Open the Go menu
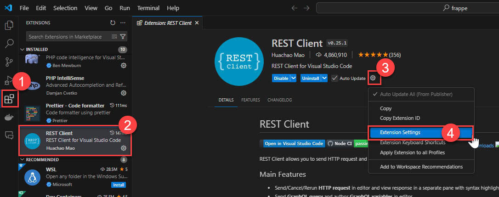 108,8
